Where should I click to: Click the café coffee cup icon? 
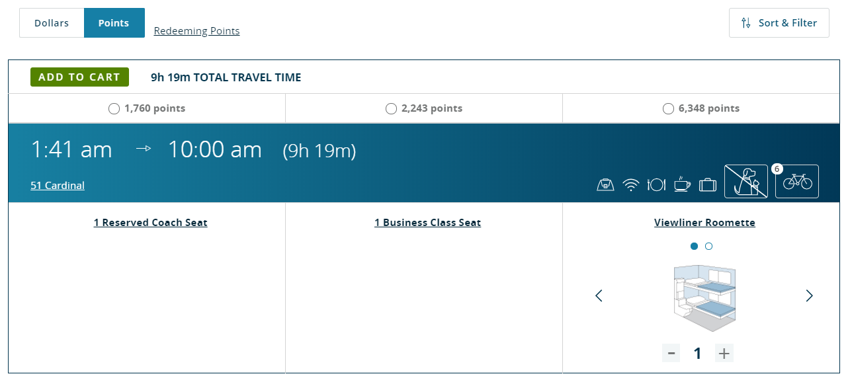682,185
